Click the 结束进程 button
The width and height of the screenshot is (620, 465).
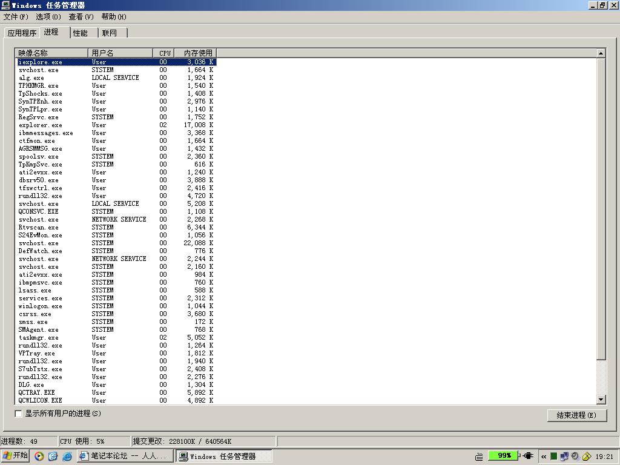tap(576, 415)
